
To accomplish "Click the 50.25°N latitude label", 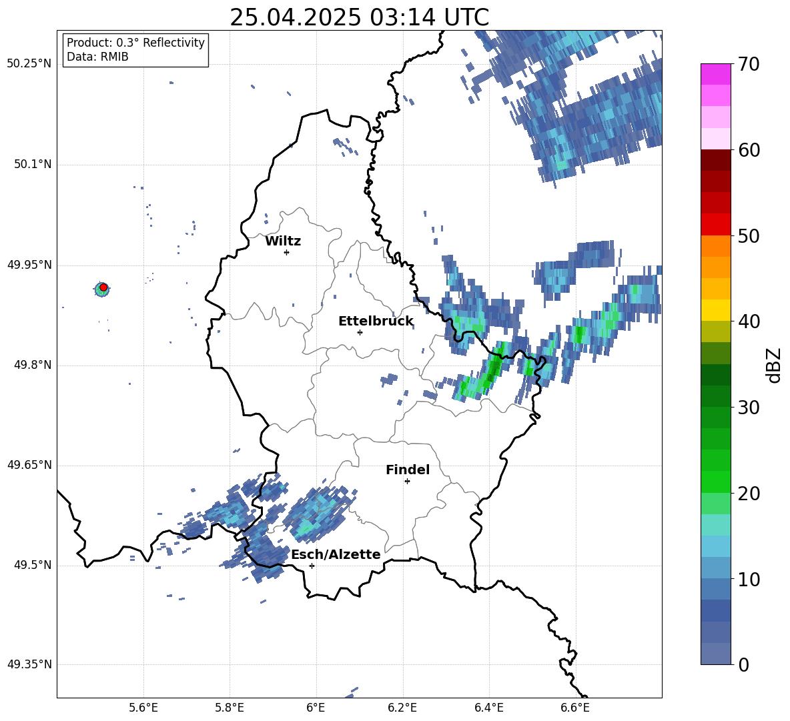I will pos(29,64).
